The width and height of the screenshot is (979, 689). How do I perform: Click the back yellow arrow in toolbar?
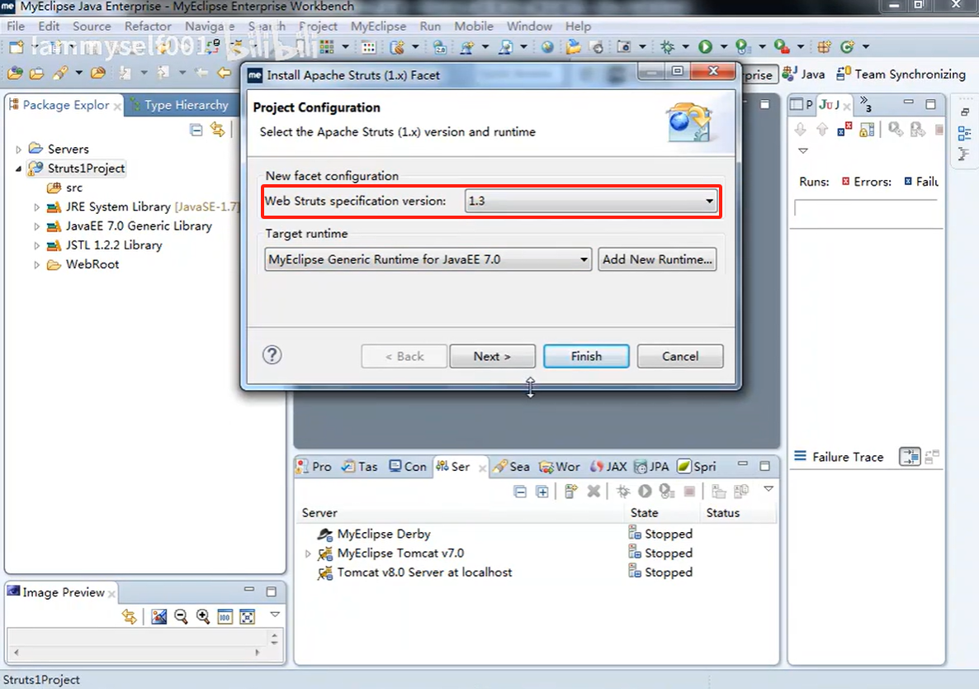[225, 73]
